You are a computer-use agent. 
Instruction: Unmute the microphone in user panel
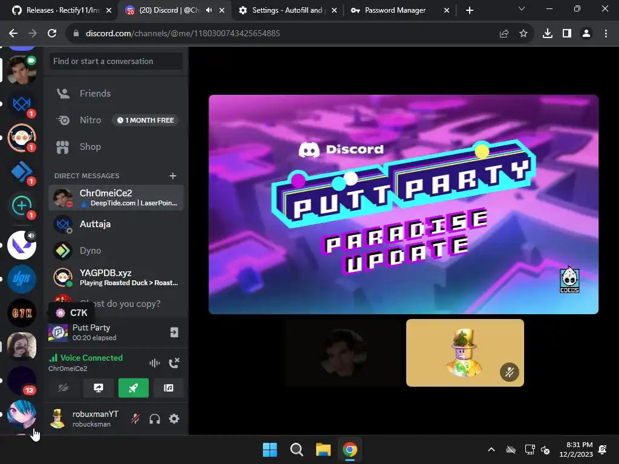(x=135, y=419)
